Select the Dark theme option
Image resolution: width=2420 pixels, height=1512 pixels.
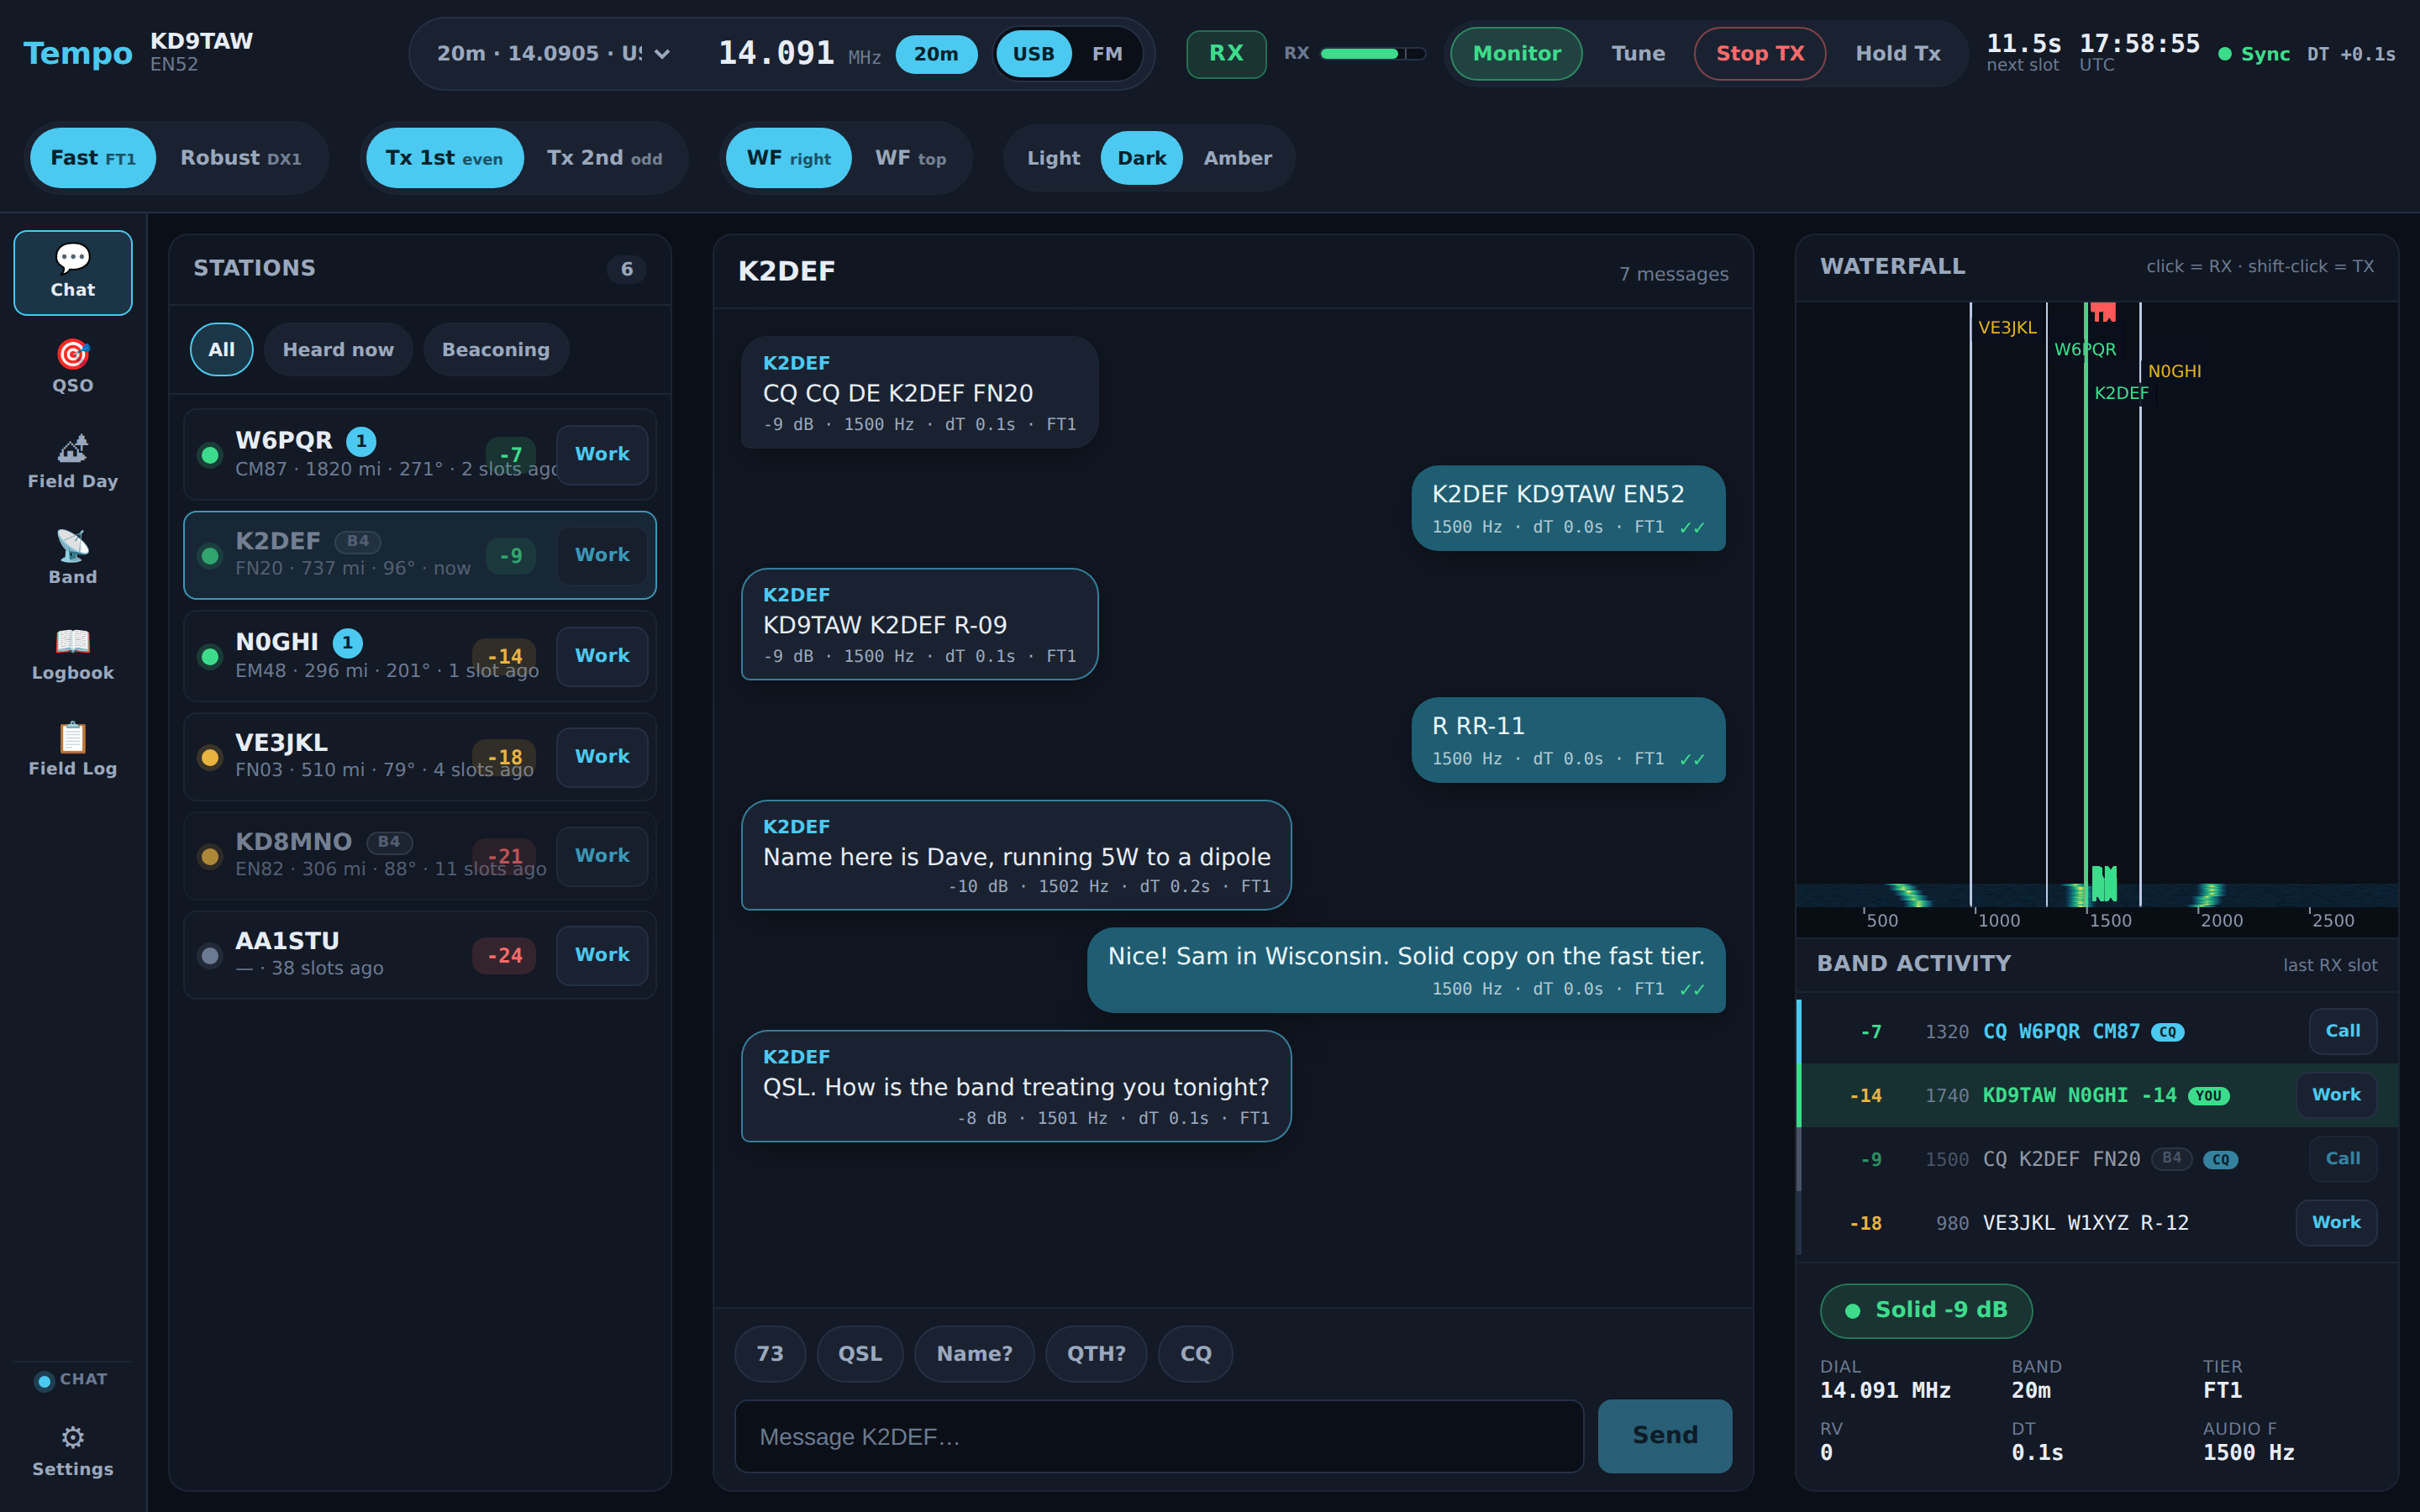point(1142,158)
